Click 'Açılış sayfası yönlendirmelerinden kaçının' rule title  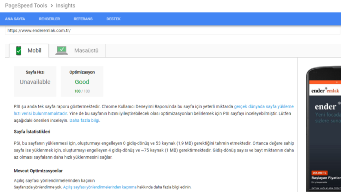tap(54, 180)
